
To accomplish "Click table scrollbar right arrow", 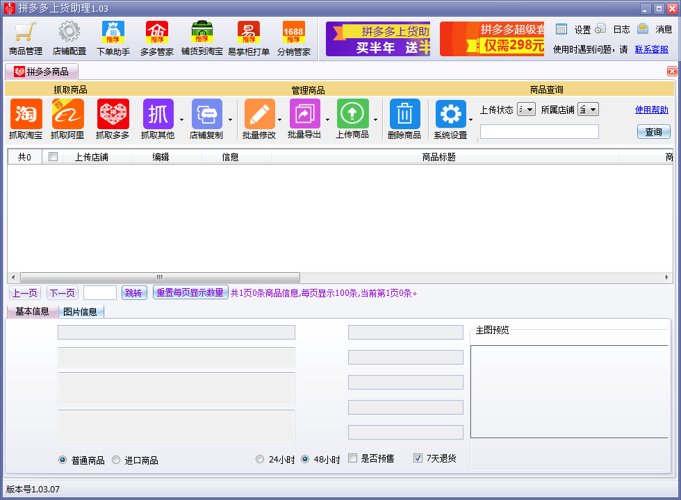I will [x=666, y=277].
